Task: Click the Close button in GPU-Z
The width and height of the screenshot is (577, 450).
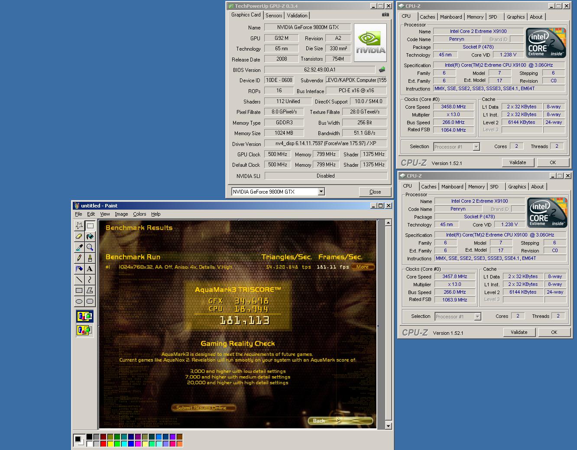Action: tap(375, 192)
